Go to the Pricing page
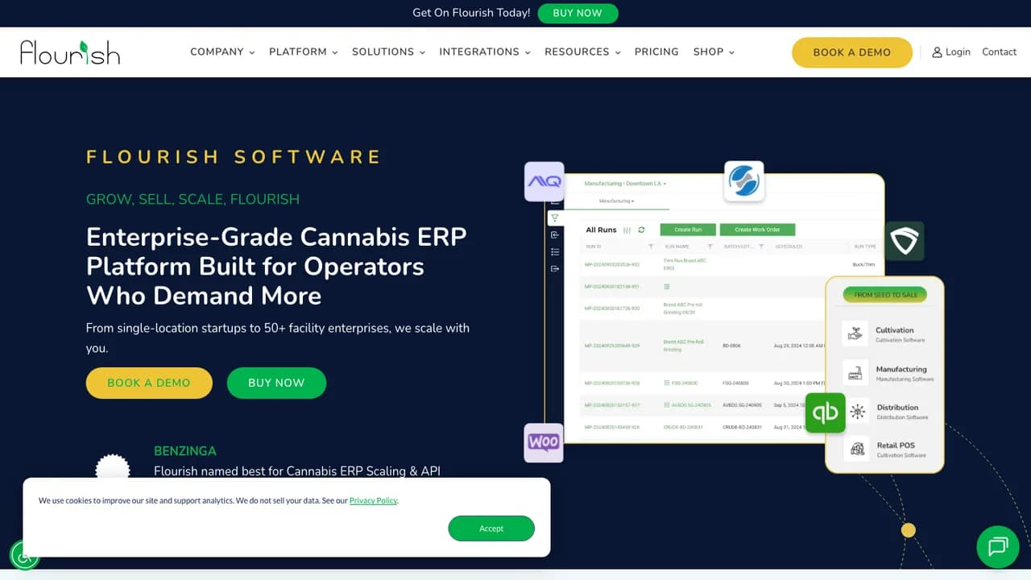 (x=656, y=52)
